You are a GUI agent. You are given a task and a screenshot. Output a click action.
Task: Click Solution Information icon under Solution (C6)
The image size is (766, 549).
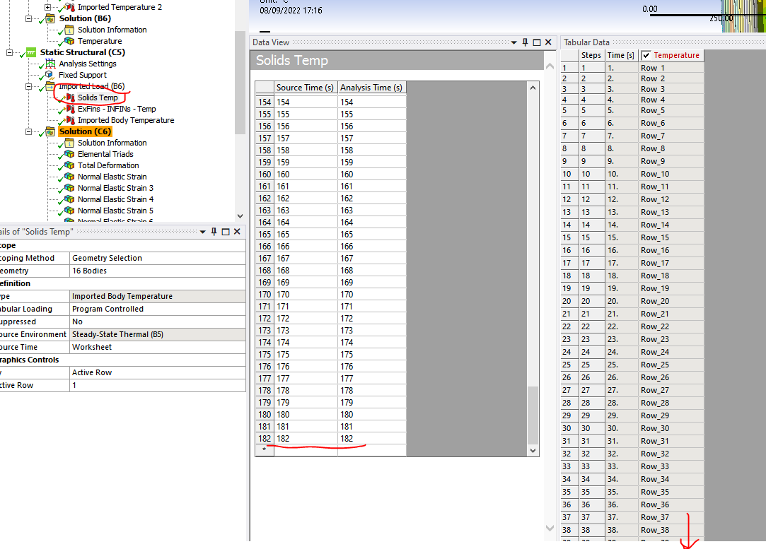[x=69, y=143]
